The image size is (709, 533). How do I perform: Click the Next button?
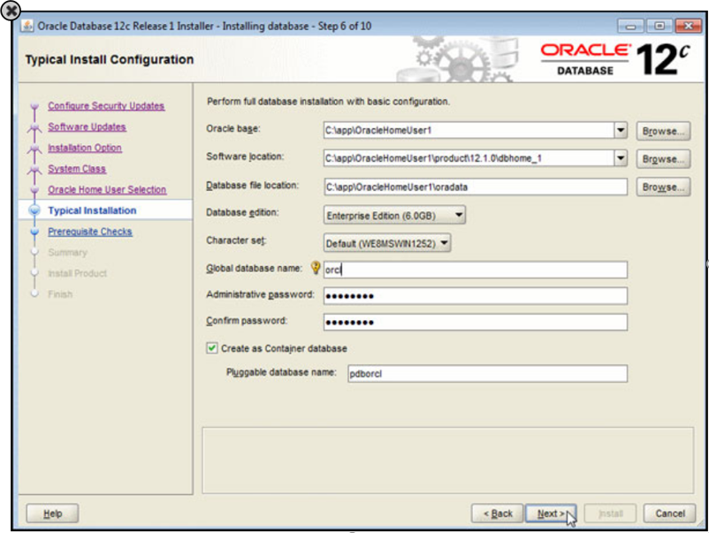pyautogui.click(x=551, y=514)
